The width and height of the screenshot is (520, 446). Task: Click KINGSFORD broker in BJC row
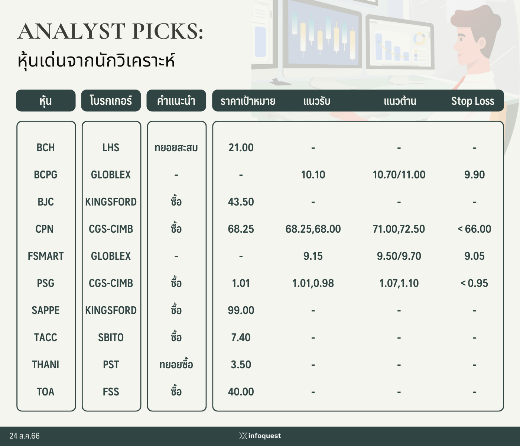[111, 202]
